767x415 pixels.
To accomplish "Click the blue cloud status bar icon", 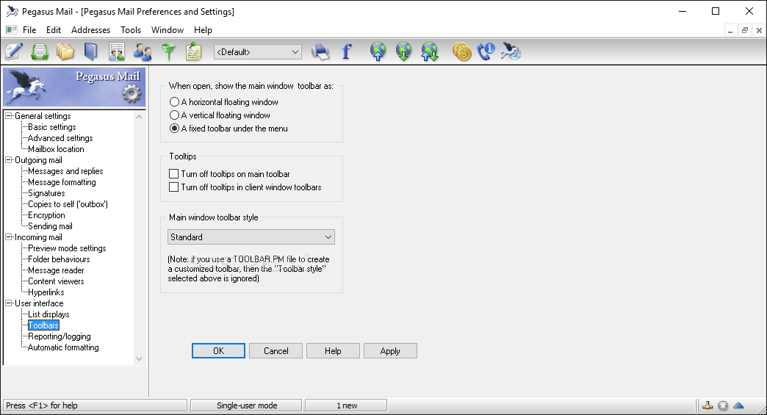I will click(x=738, y=405).
